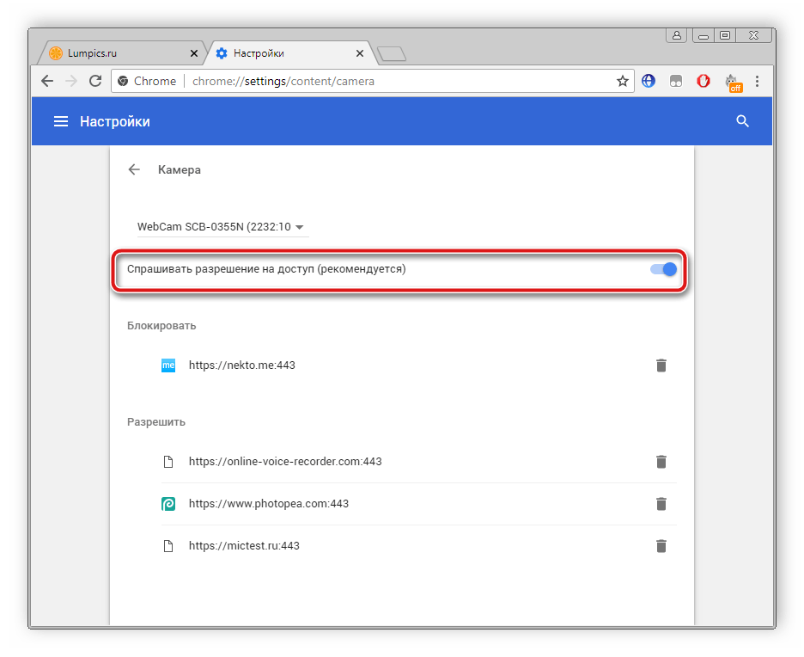Click the user profile button in title bar
This screenshot has width=804, height=657.
677,35
